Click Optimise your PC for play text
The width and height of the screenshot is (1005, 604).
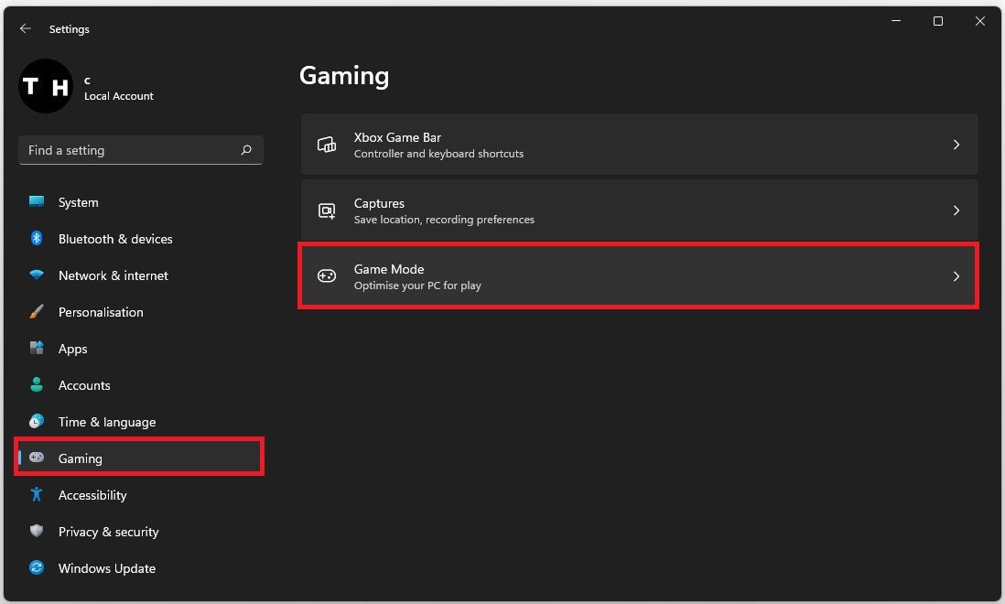[x=417, y=286]
